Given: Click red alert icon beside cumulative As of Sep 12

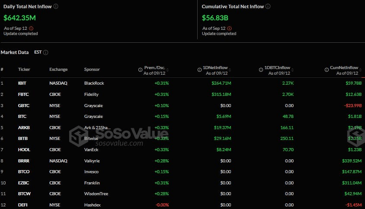Looking at the screenshot, I should click(x=230, y=28).
